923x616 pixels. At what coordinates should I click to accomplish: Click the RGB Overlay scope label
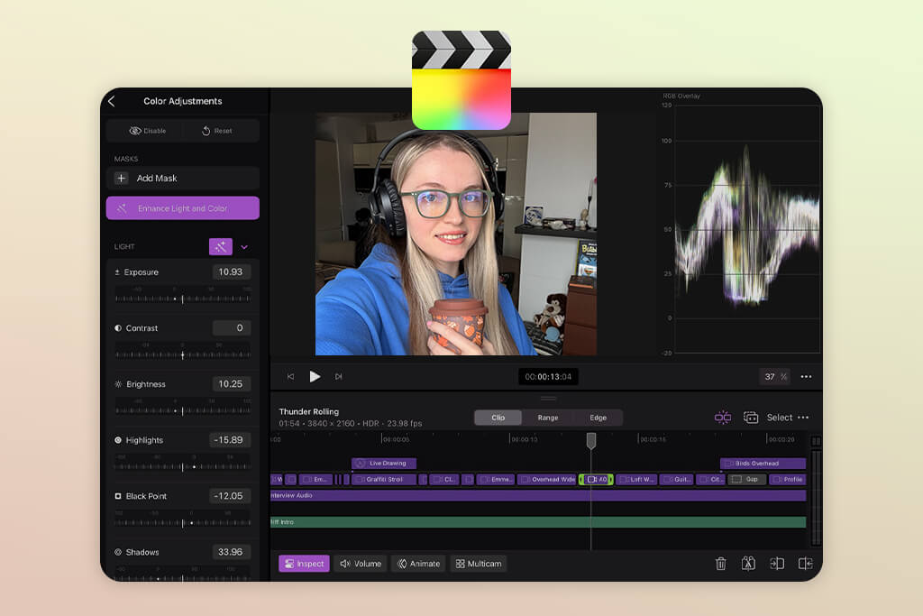point(681,96)
